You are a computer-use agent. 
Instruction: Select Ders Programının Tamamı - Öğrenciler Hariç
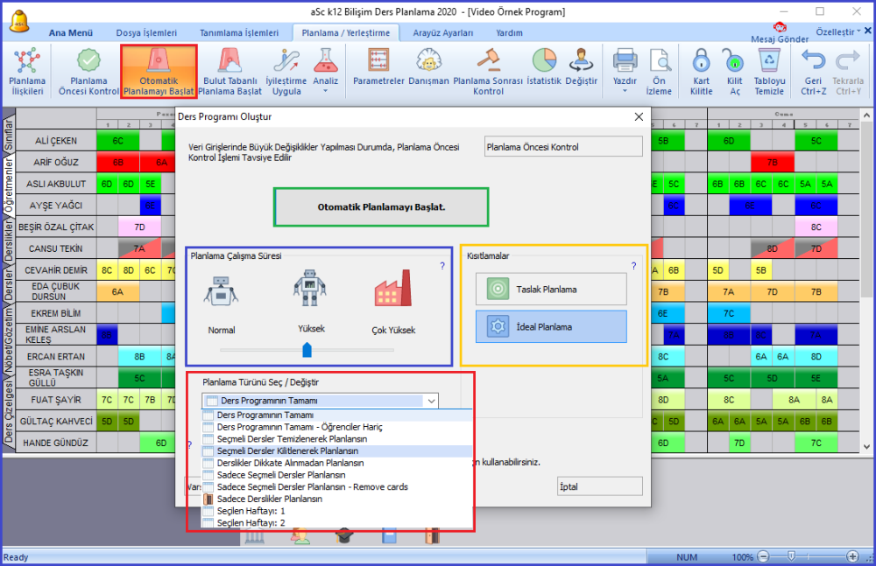coord(337,427)
